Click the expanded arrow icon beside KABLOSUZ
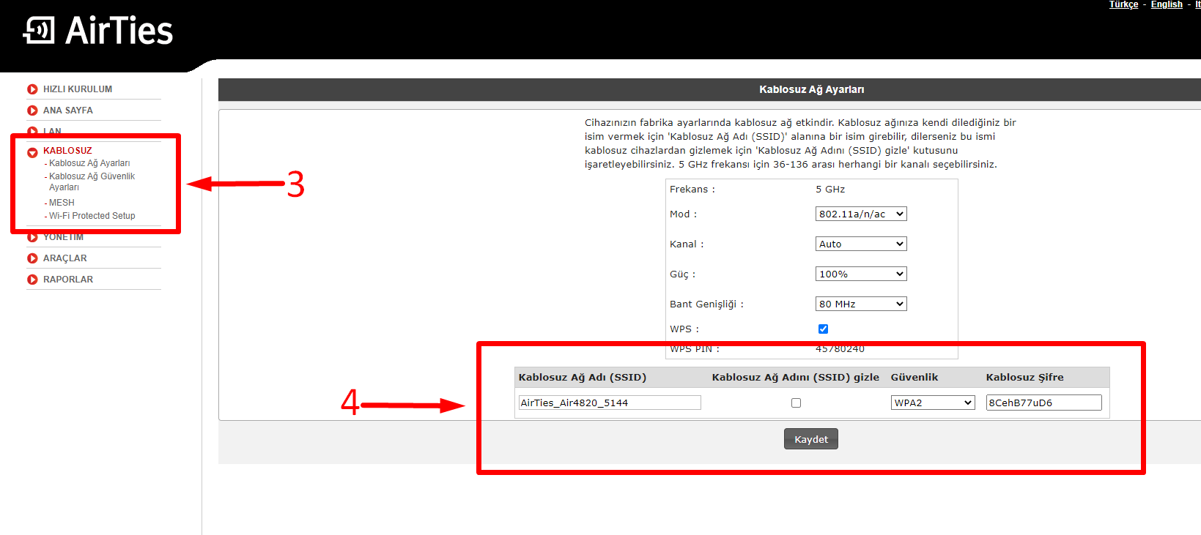This screenshot has width=1201, height=535. pos(32,152)
